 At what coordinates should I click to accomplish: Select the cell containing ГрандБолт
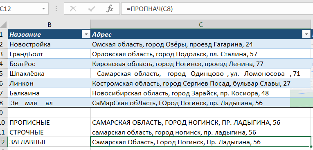point(50,54)
